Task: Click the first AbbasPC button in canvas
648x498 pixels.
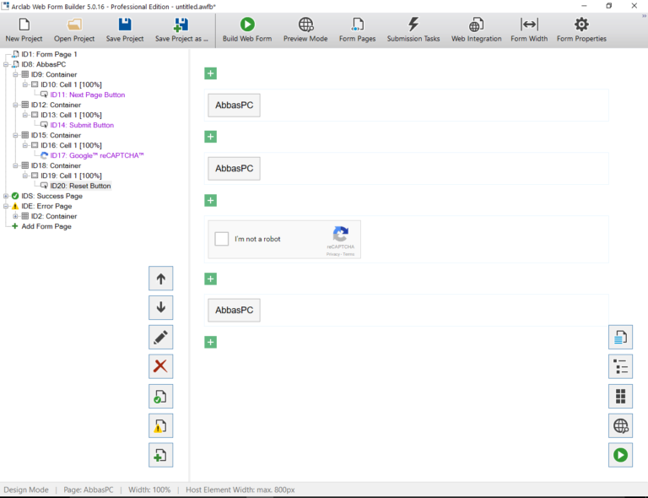Action: [234, 106]
